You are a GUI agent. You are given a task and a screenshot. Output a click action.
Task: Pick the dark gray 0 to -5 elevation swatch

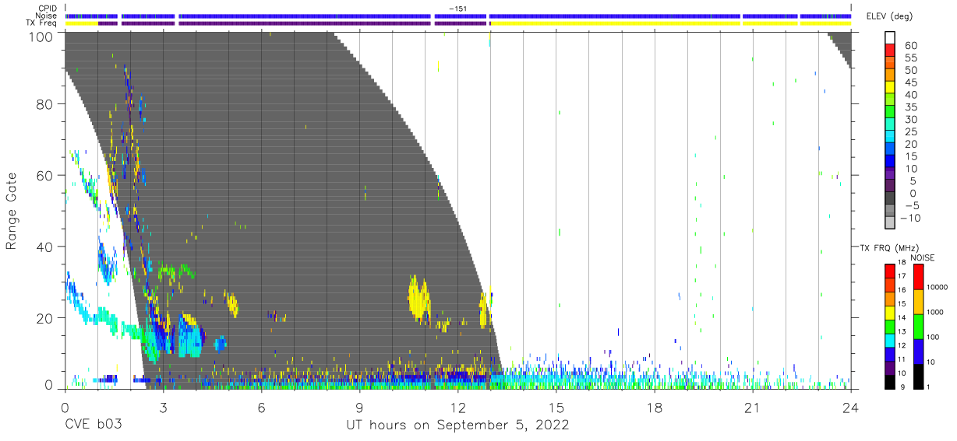[x=891, y=199]
